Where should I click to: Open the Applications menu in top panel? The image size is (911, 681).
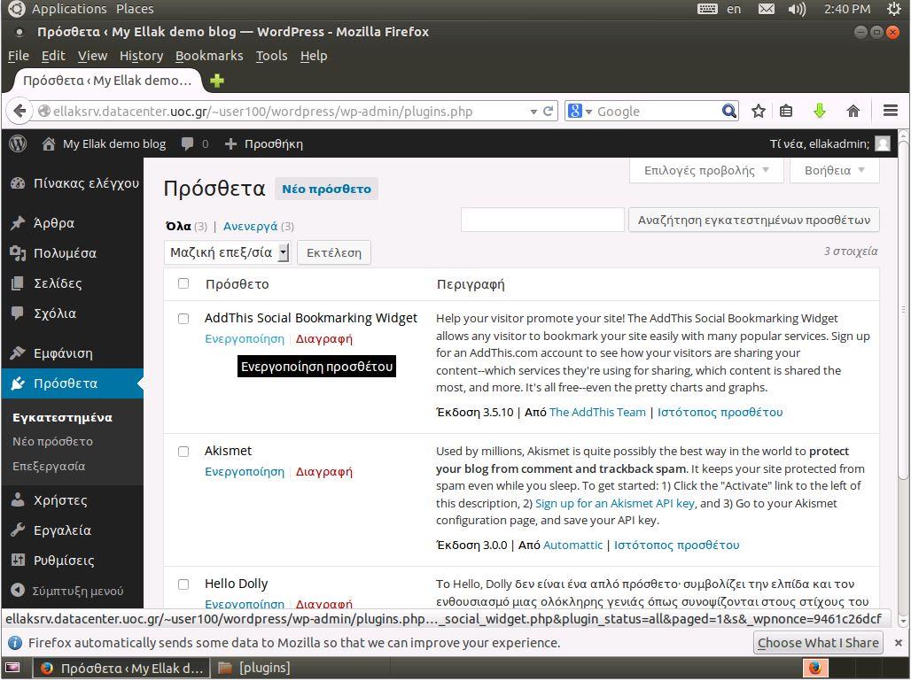tap(69, 9)
